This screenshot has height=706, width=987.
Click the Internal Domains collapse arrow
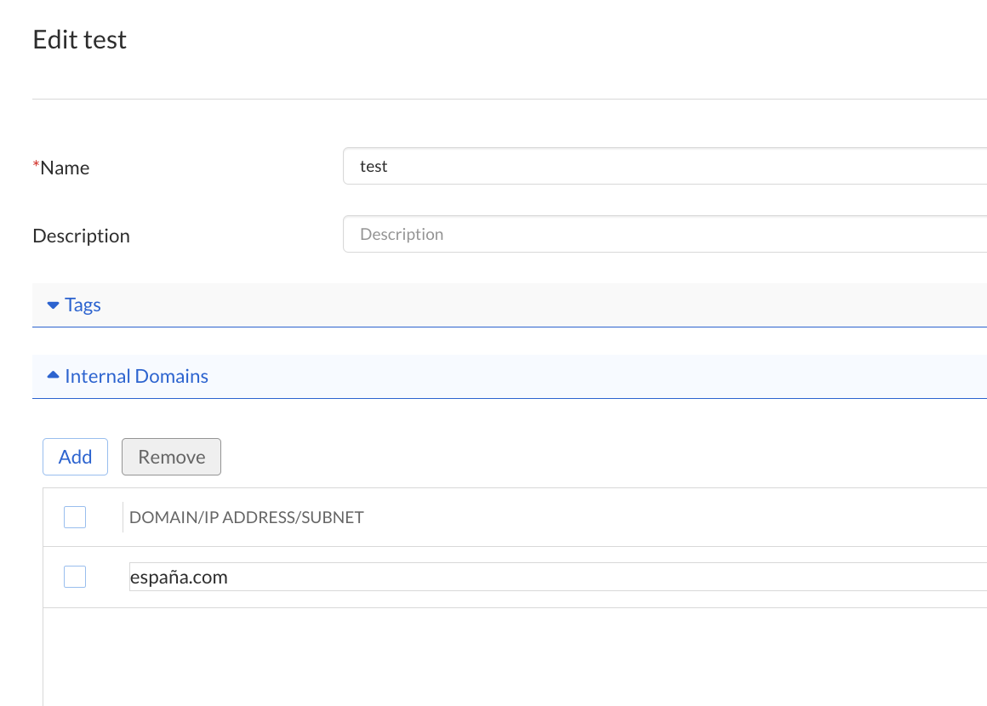51,375
